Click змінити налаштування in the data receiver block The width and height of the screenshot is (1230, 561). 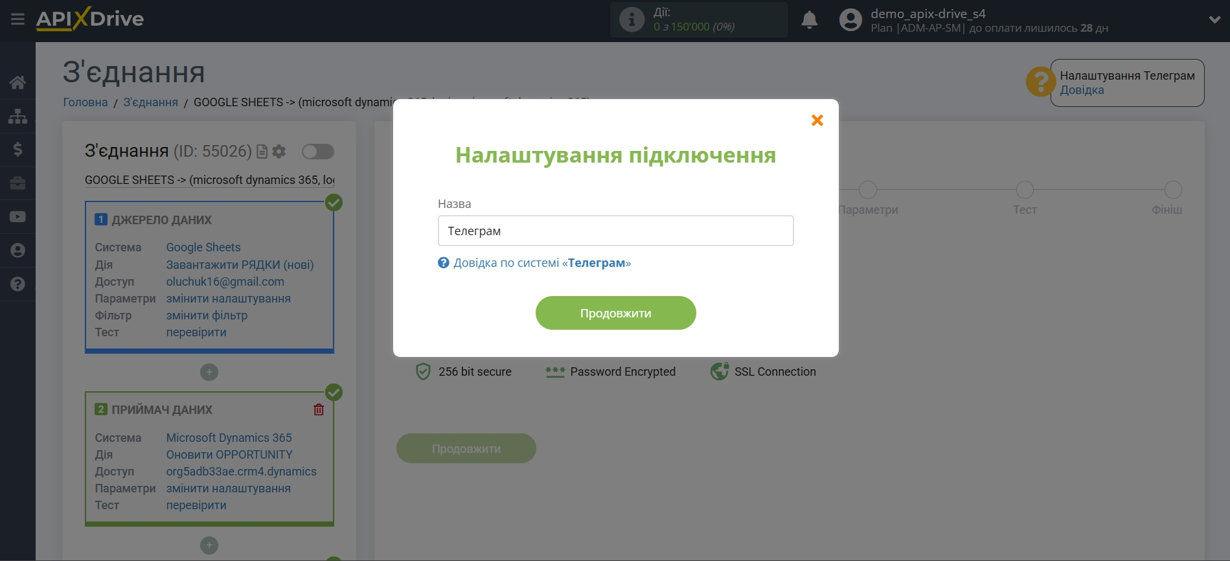tap(228, 488)
